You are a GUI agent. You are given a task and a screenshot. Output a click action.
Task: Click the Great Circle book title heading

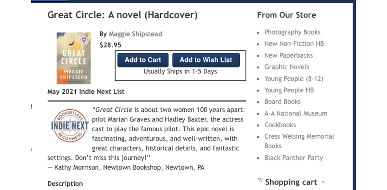pyautogui.click(x=123, y=15)
